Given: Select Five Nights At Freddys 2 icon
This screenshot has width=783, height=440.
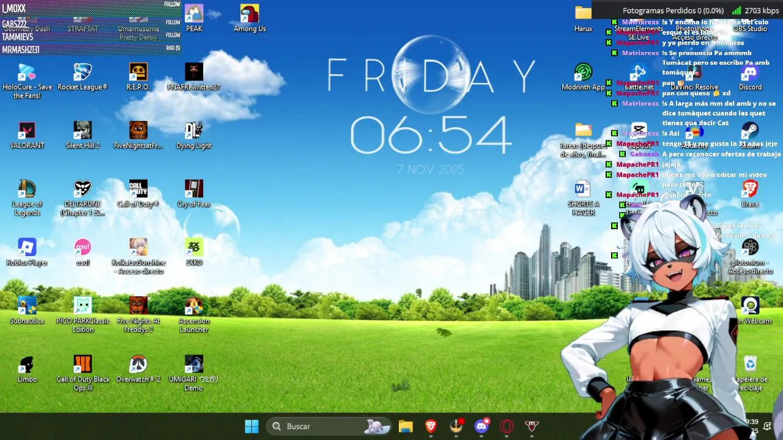Looking at the screenshot, I should pyautogui.click(x=138, y=315).
